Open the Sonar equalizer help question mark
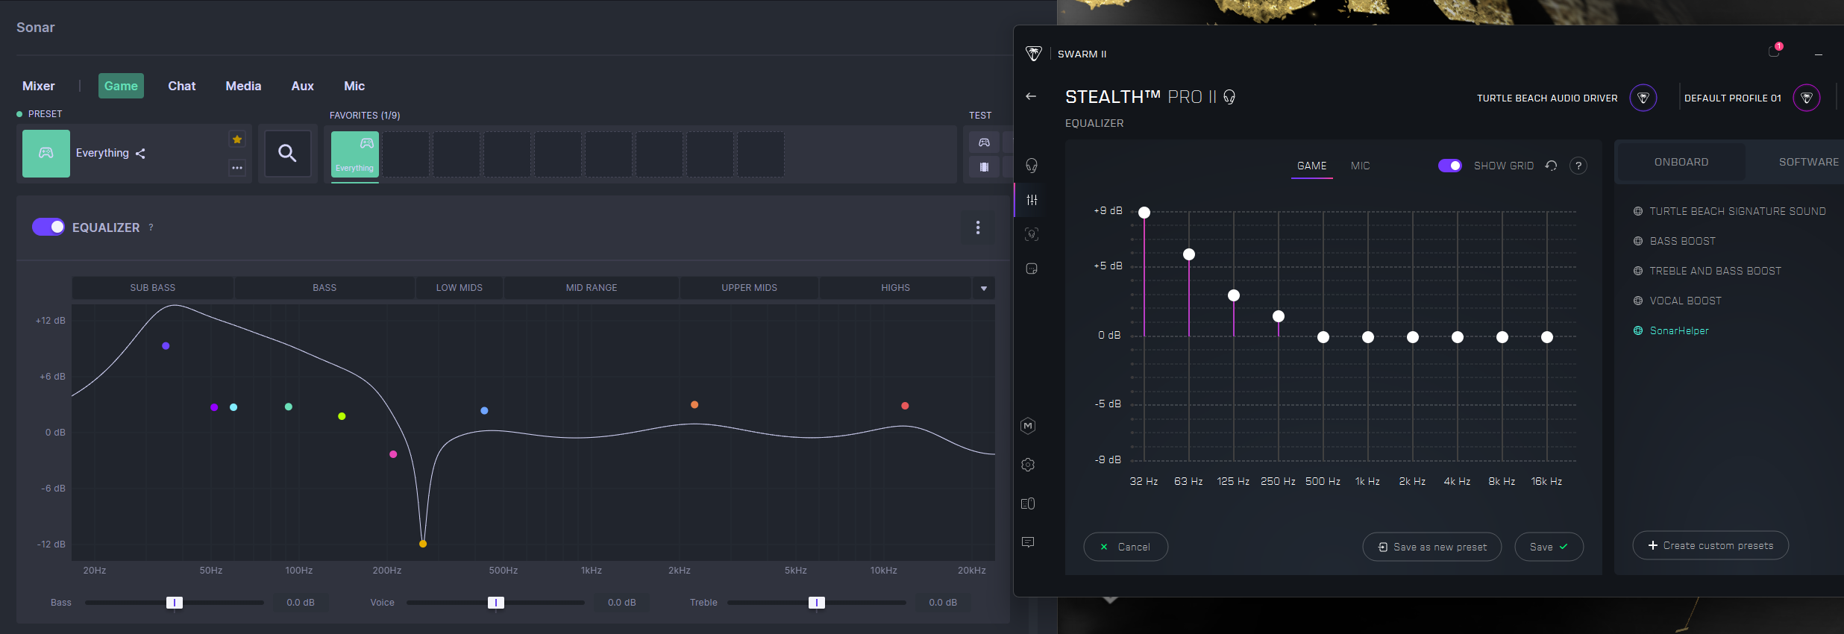 151,227
